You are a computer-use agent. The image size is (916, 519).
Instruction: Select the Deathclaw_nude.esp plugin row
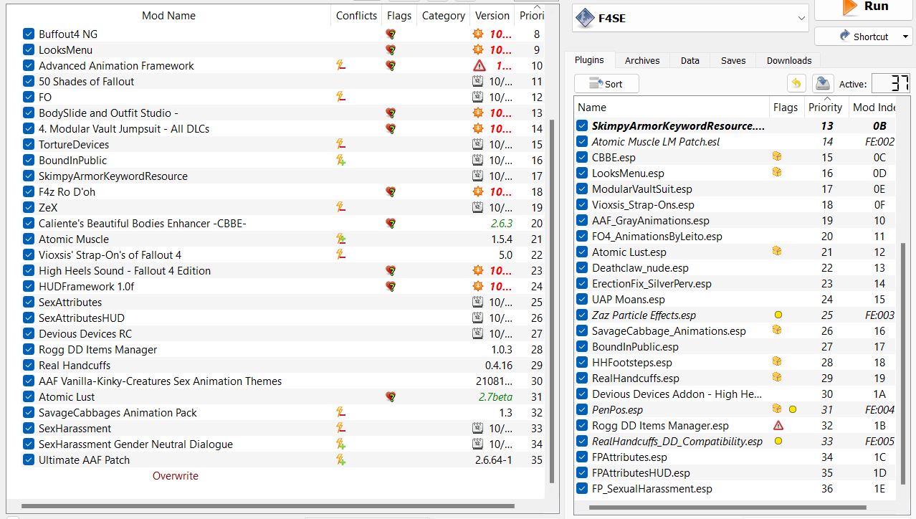735,267
